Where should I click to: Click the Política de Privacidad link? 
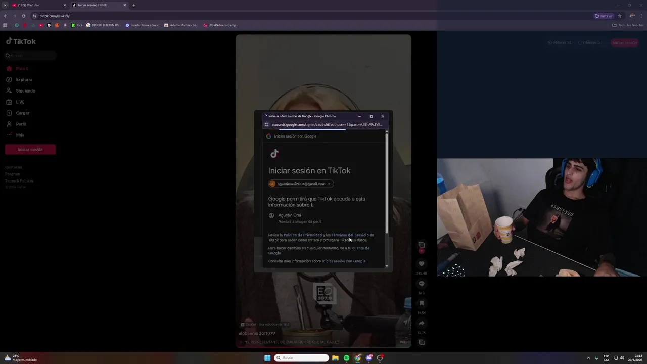pyautogui.click(x=303, y=235)
